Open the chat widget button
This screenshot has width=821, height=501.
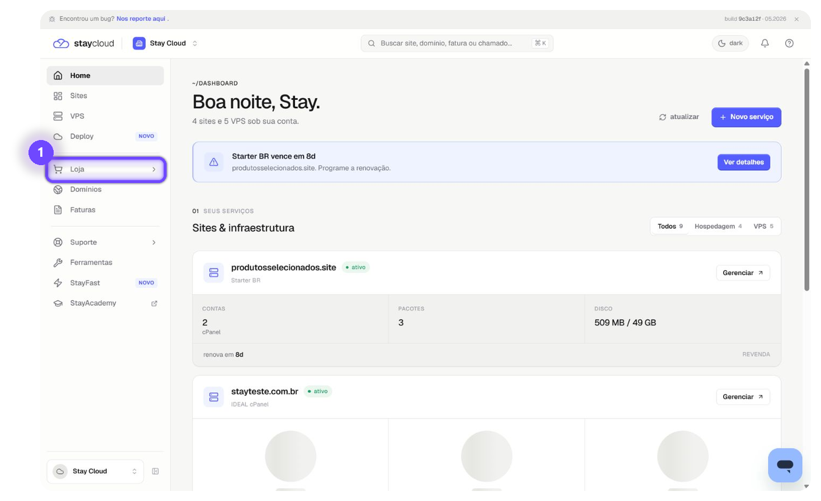(x=785, y=465)
